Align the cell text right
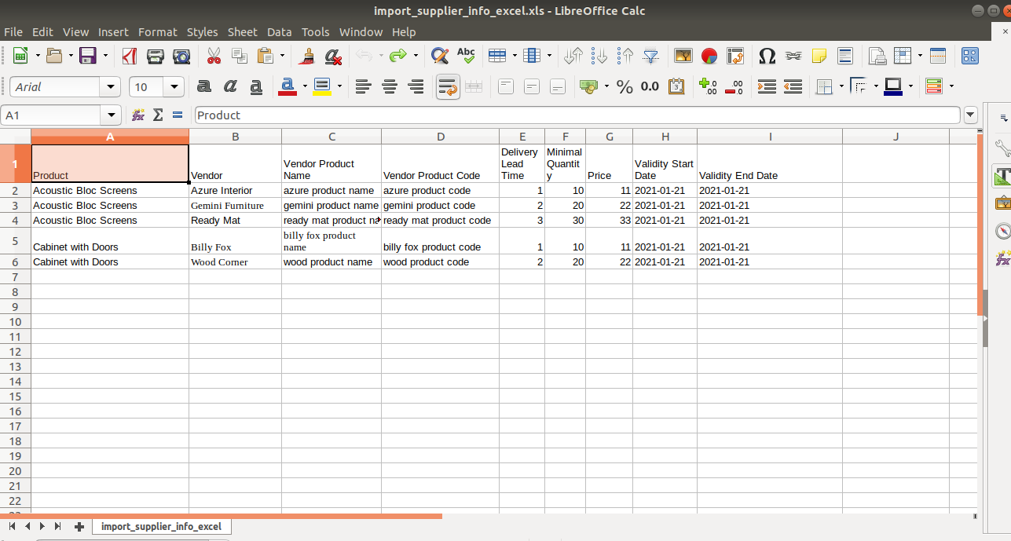The width and height of the screenshot is (1011, 541). (416, 86)
